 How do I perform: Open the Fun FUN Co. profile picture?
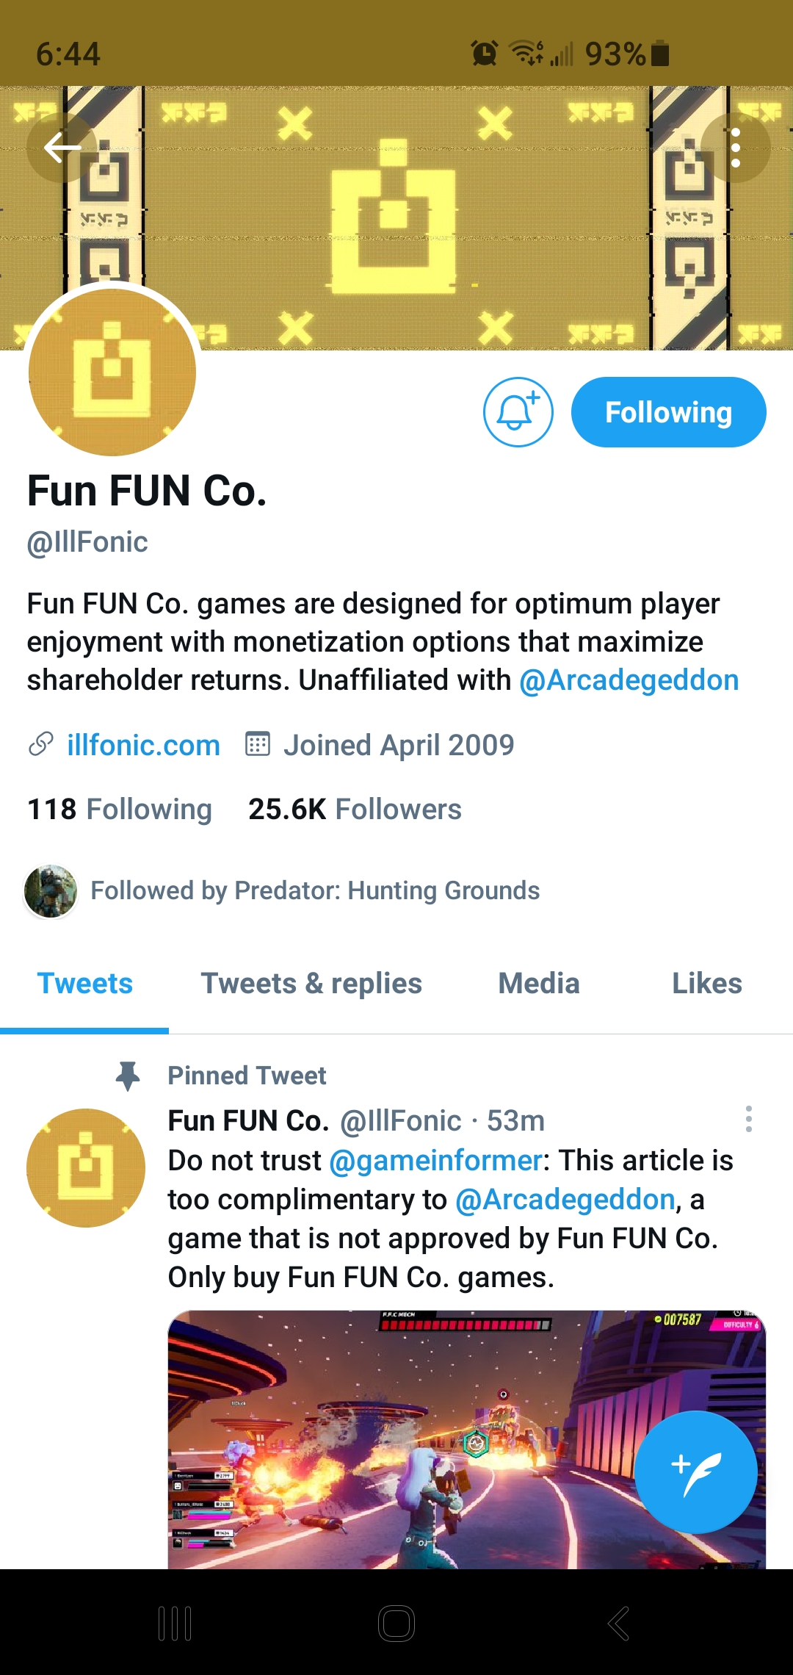[112, 372]
